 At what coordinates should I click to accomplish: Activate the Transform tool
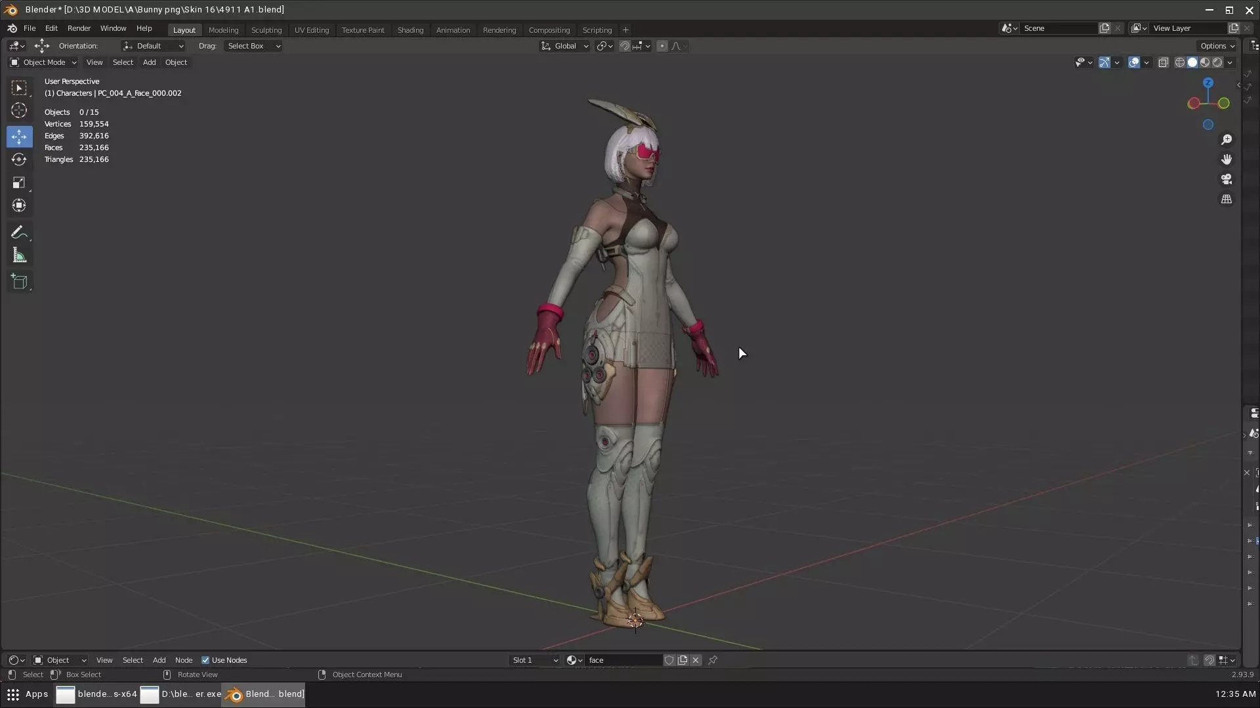click(19, 205)
